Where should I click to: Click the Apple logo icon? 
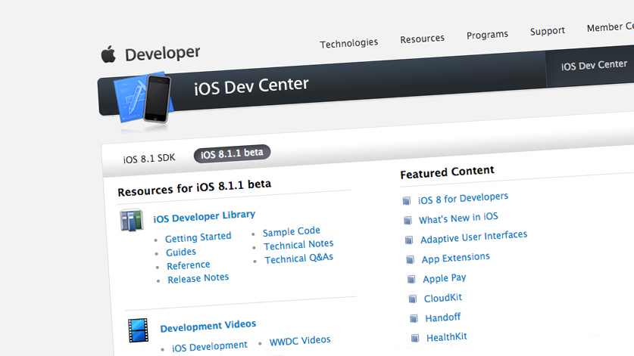(x=108, y=54)
